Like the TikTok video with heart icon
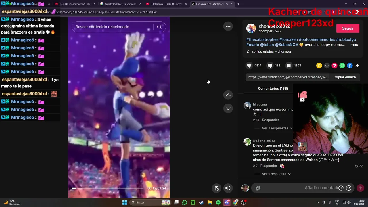The height and width of the screenshot is (207, 368). pos(249,66)
